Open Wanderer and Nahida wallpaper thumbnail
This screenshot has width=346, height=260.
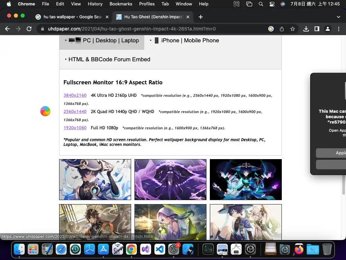[246, 222]
